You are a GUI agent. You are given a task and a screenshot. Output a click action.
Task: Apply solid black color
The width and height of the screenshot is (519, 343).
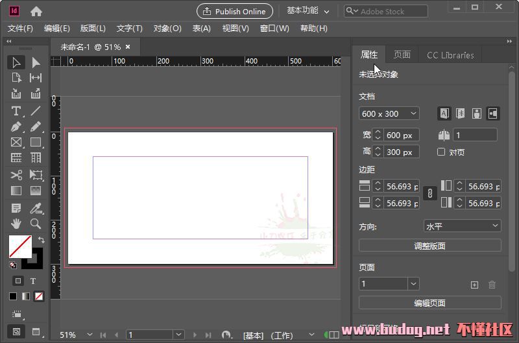click(x=13, y=296)
